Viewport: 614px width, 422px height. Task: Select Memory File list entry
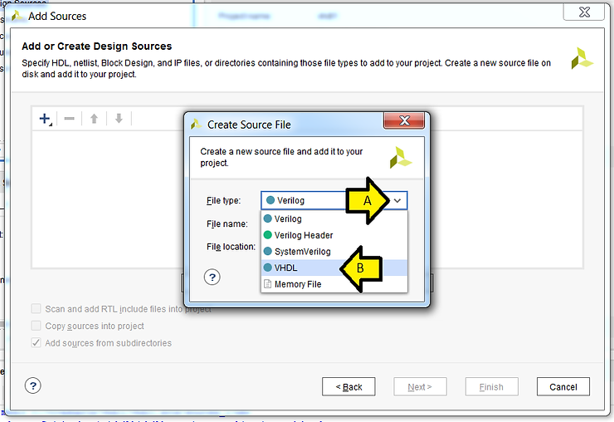coord(297,284)
